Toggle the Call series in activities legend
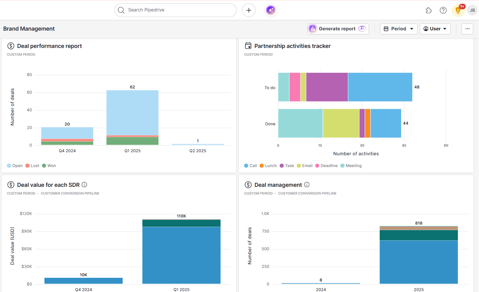Image resolution: width=479 pixels, height=292 pixels. click(250, 165)
